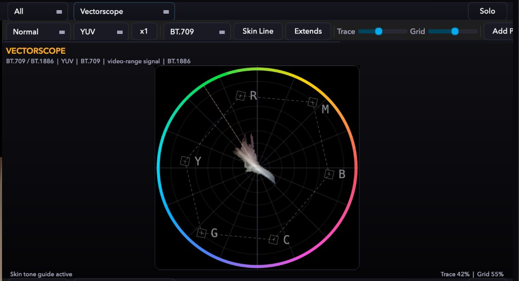Open the All scopes dropdown
The image size is (519, 281).
38,12
